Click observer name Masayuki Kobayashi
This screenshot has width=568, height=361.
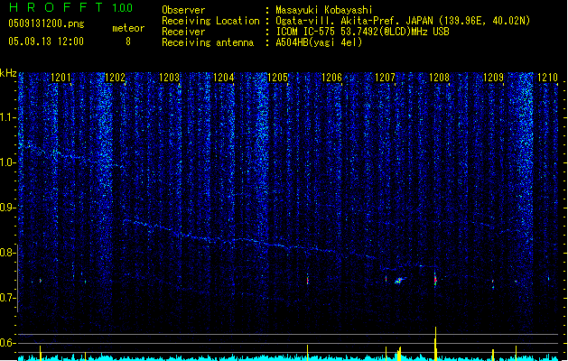coord(324,10)
